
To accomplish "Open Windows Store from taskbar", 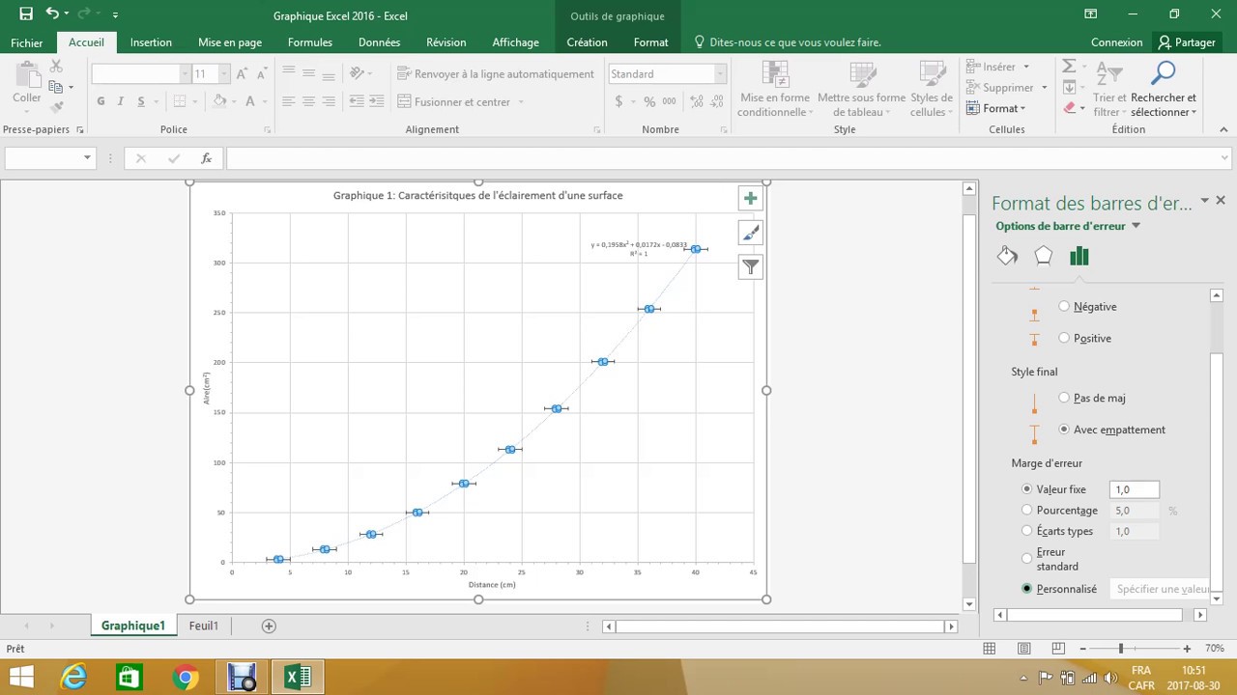I will 129,678.
